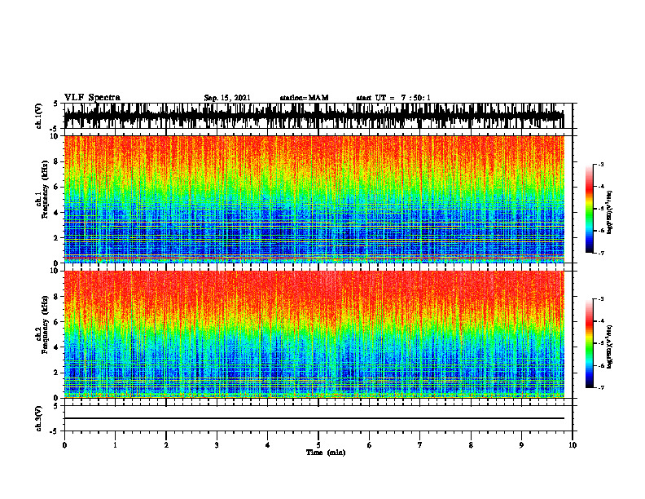Image resolution: width=645 pixels, height=499 pixels.
Task: Click time axis tick label "1"
Action: coord(115,445)
